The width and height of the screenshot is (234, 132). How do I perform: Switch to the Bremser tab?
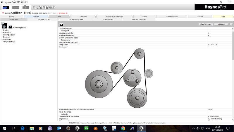click(x=144, y=16)
